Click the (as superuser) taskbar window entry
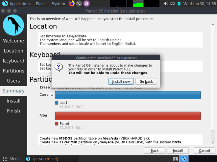The height and width of the screenshot is (162, 217). pyautogui.click(x=52, y=159)
